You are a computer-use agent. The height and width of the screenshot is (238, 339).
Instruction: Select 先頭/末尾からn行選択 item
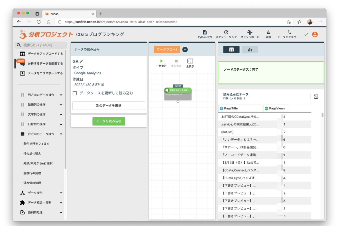(x=38, y=163)
